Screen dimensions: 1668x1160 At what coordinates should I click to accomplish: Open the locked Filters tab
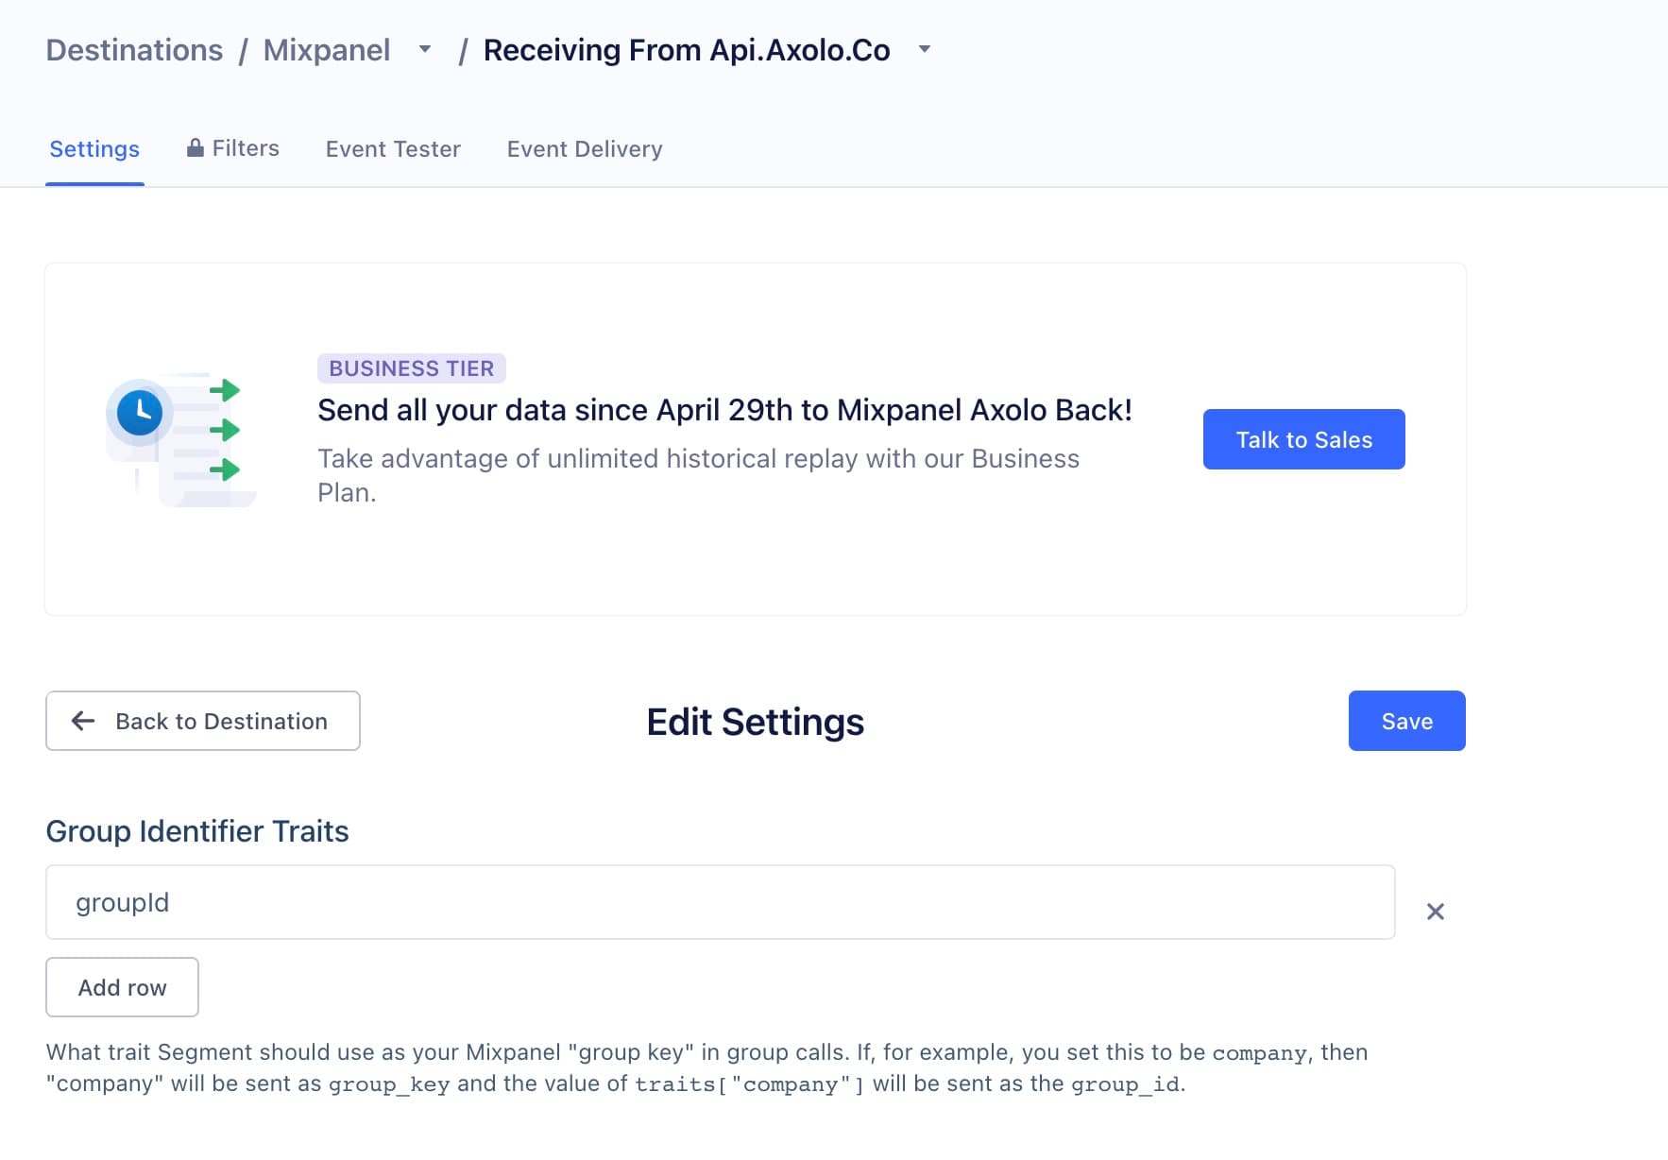click(x=233, y=148)
